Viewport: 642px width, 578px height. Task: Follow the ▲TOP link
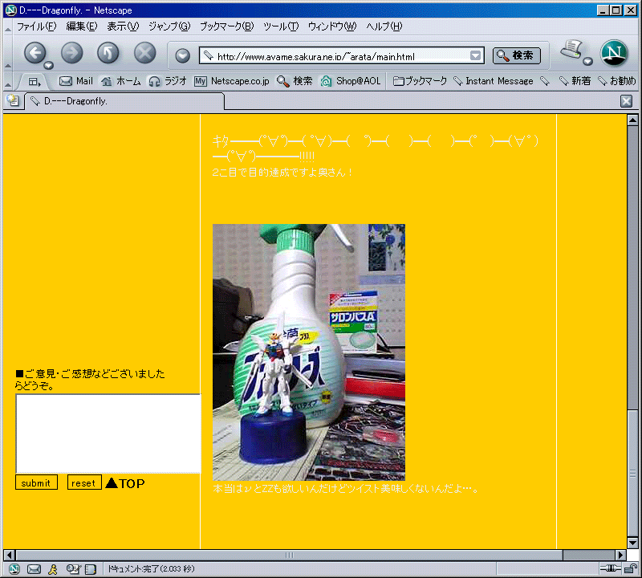coord(125,483)
